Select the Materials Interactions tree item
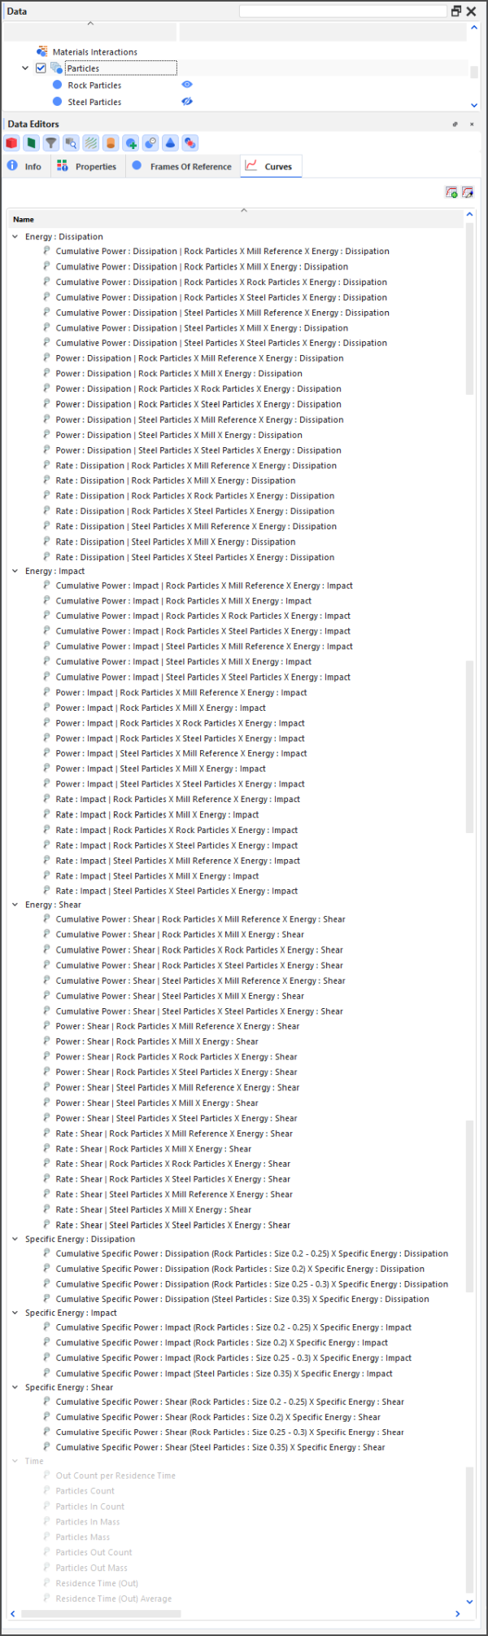The image size is (488, 1636). [95, 51]
